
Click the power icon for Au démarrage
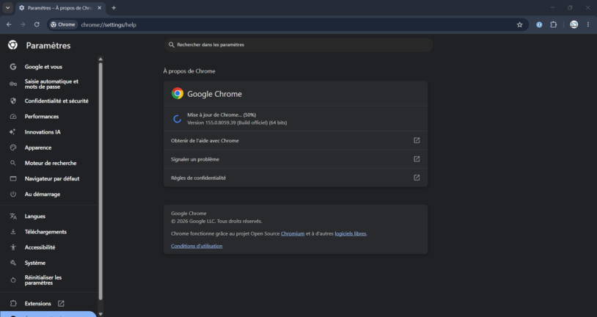13,194
